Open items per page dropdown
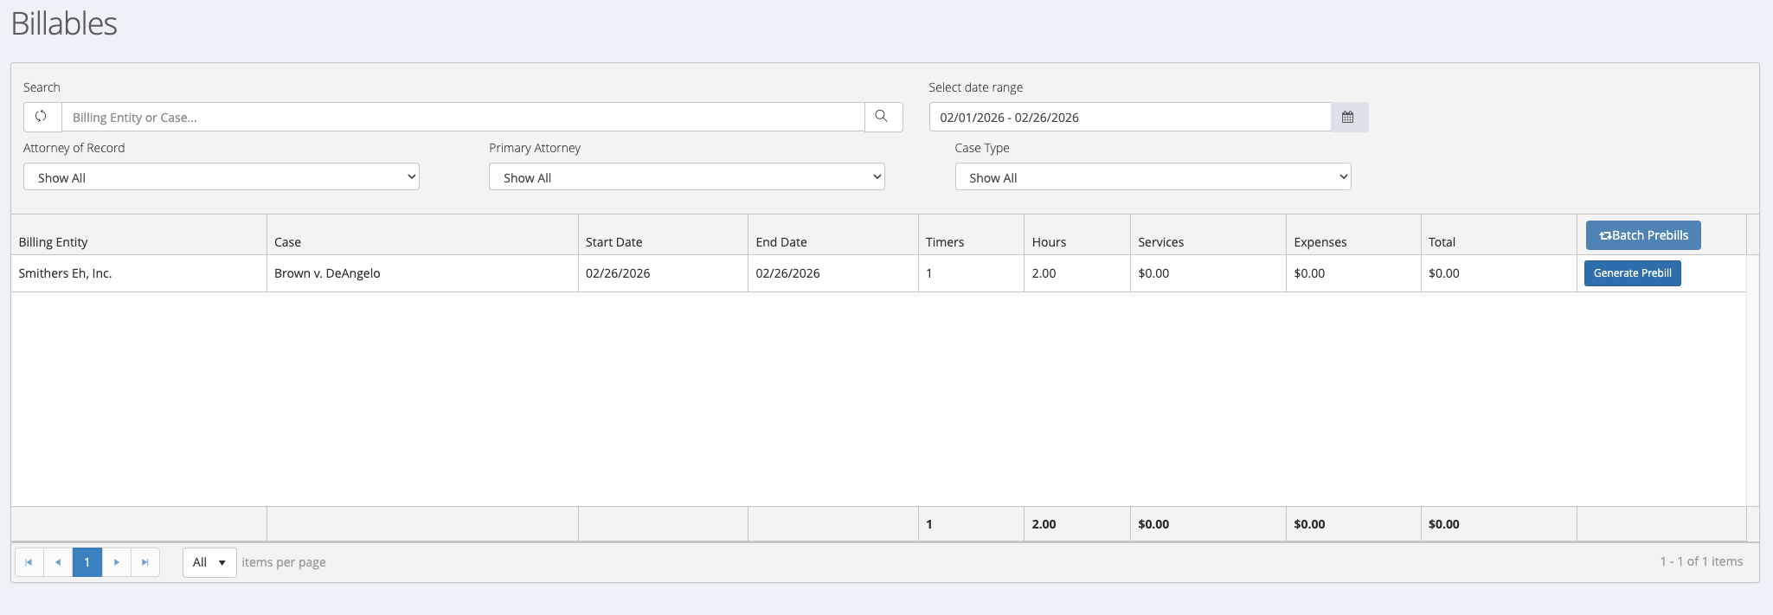 pos(209,562)
